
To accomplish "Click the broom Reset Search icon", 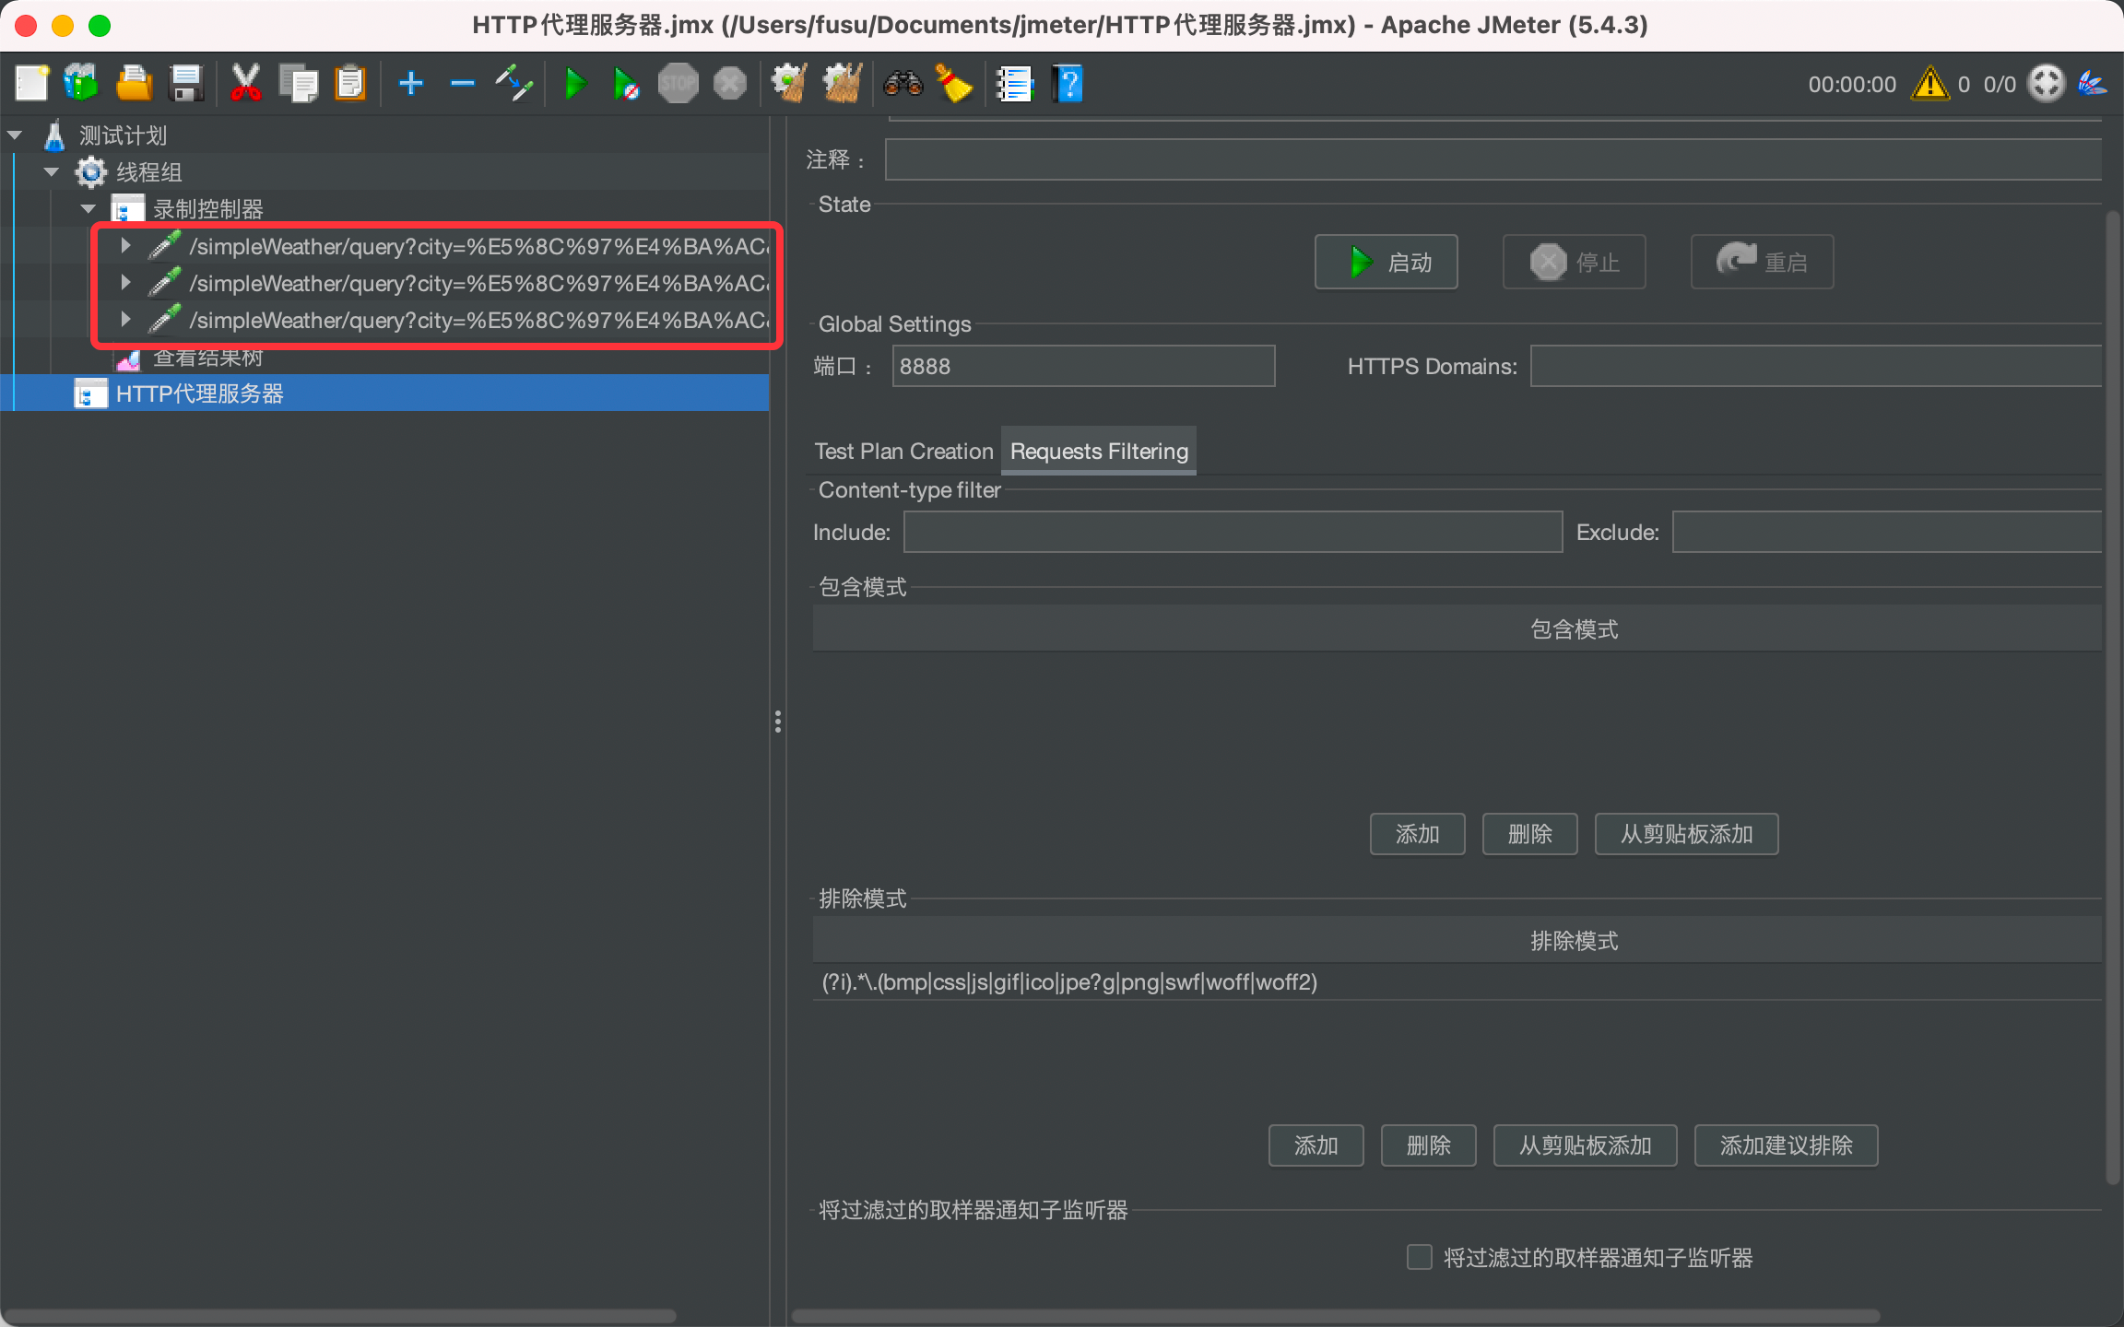I will (x=954, y=84).
